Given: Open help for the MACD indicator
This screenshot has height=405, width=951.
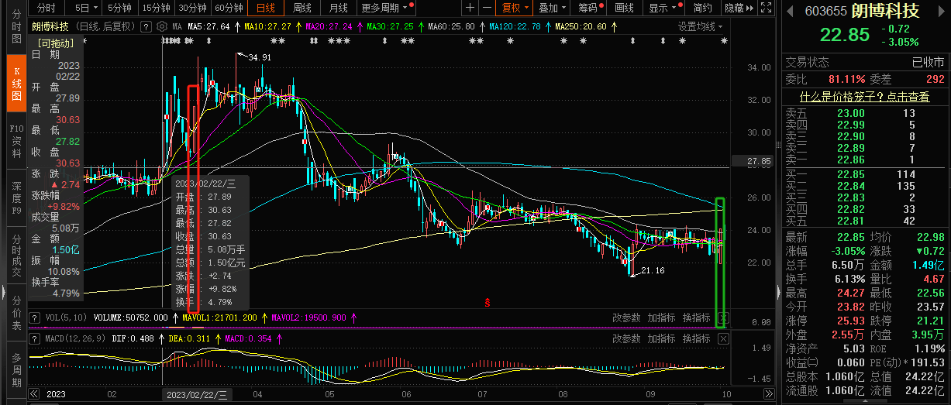Looking at the screenshot, I should tap(34, 339).
